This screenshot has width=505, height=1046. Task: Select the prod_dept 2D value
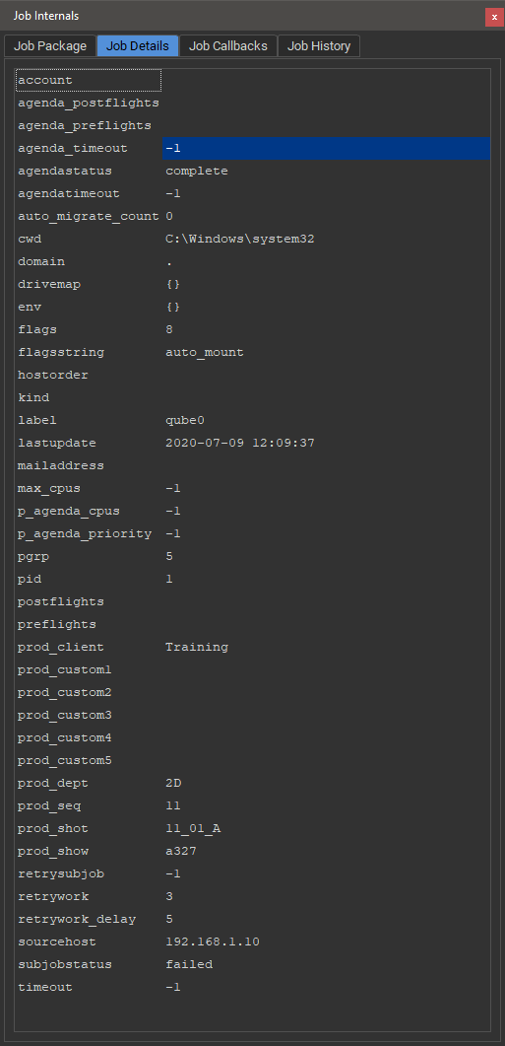pyautogui.click(x=173, y=783)
